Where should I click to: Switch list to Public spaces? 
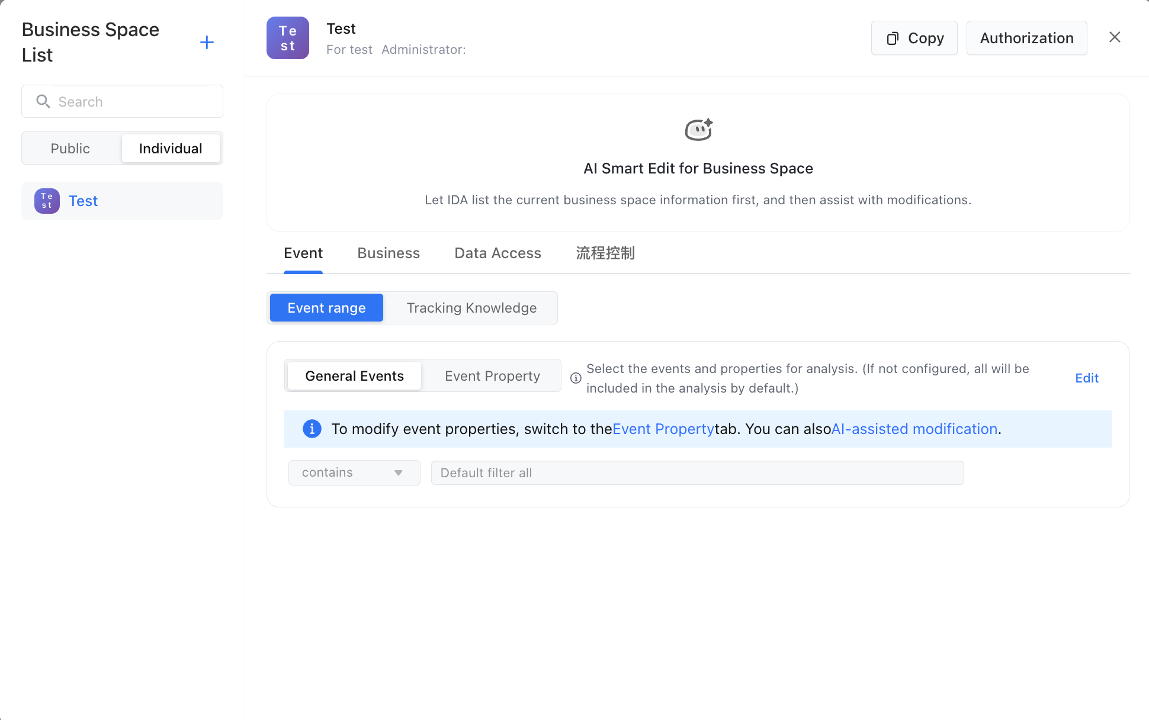(70, 148)
